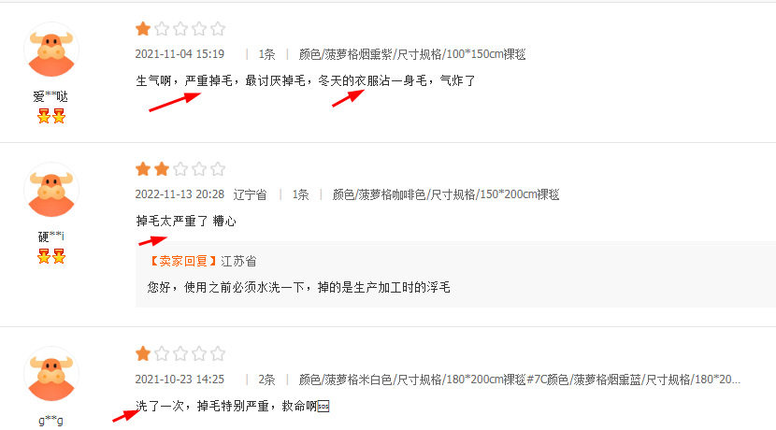Click the timestamp 2021-11-04 15:19

click(x=180, y=54)
